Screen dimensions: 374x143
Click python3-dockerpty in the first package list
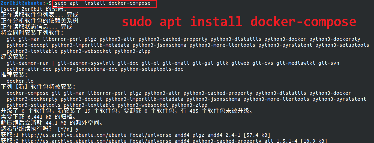tap(335, 39)
